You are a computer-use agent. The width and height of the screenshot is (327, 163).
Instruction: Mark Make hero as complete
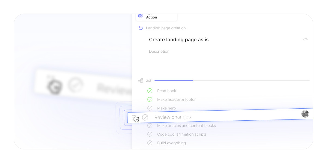pyautogui.click(x=150, y=108)
